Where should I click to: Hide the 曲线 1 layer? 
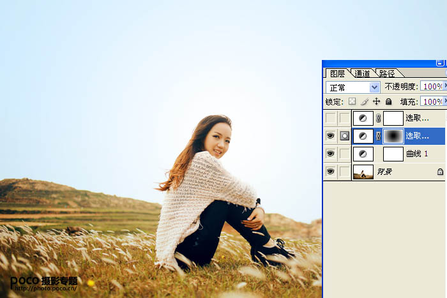(x=330, y=154)
